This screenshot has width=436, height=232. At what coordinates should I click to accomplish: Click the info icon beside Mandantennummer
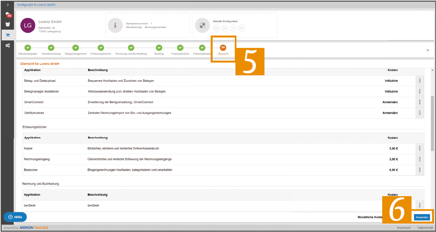pos(115,26)
